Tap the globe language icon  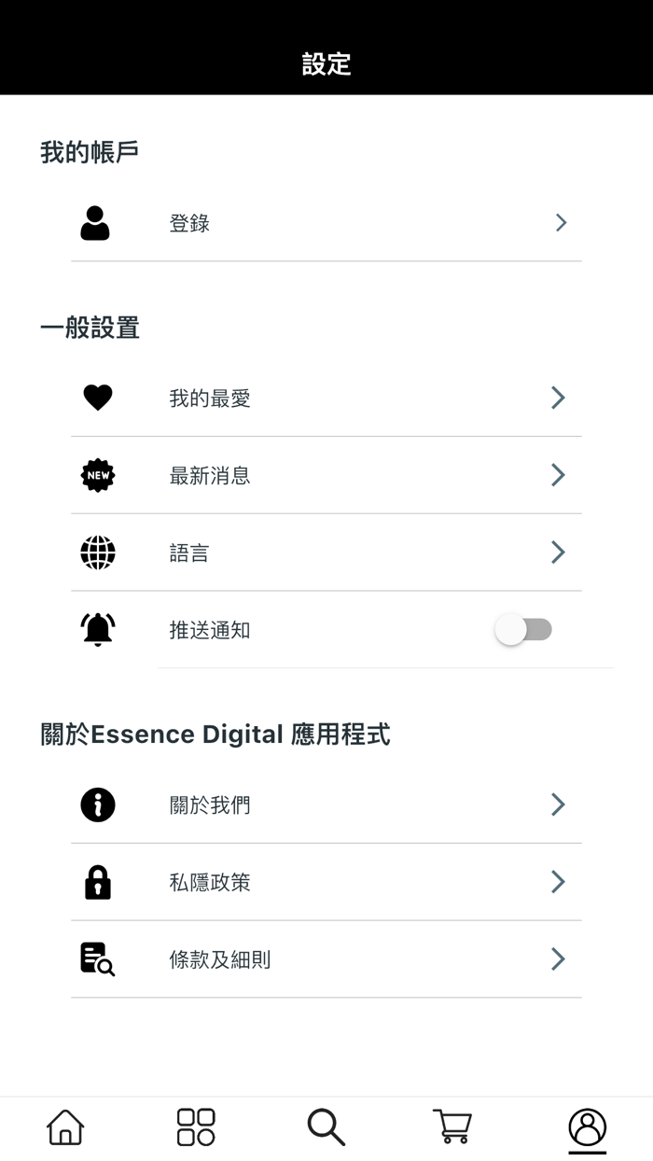coord(97,552)
